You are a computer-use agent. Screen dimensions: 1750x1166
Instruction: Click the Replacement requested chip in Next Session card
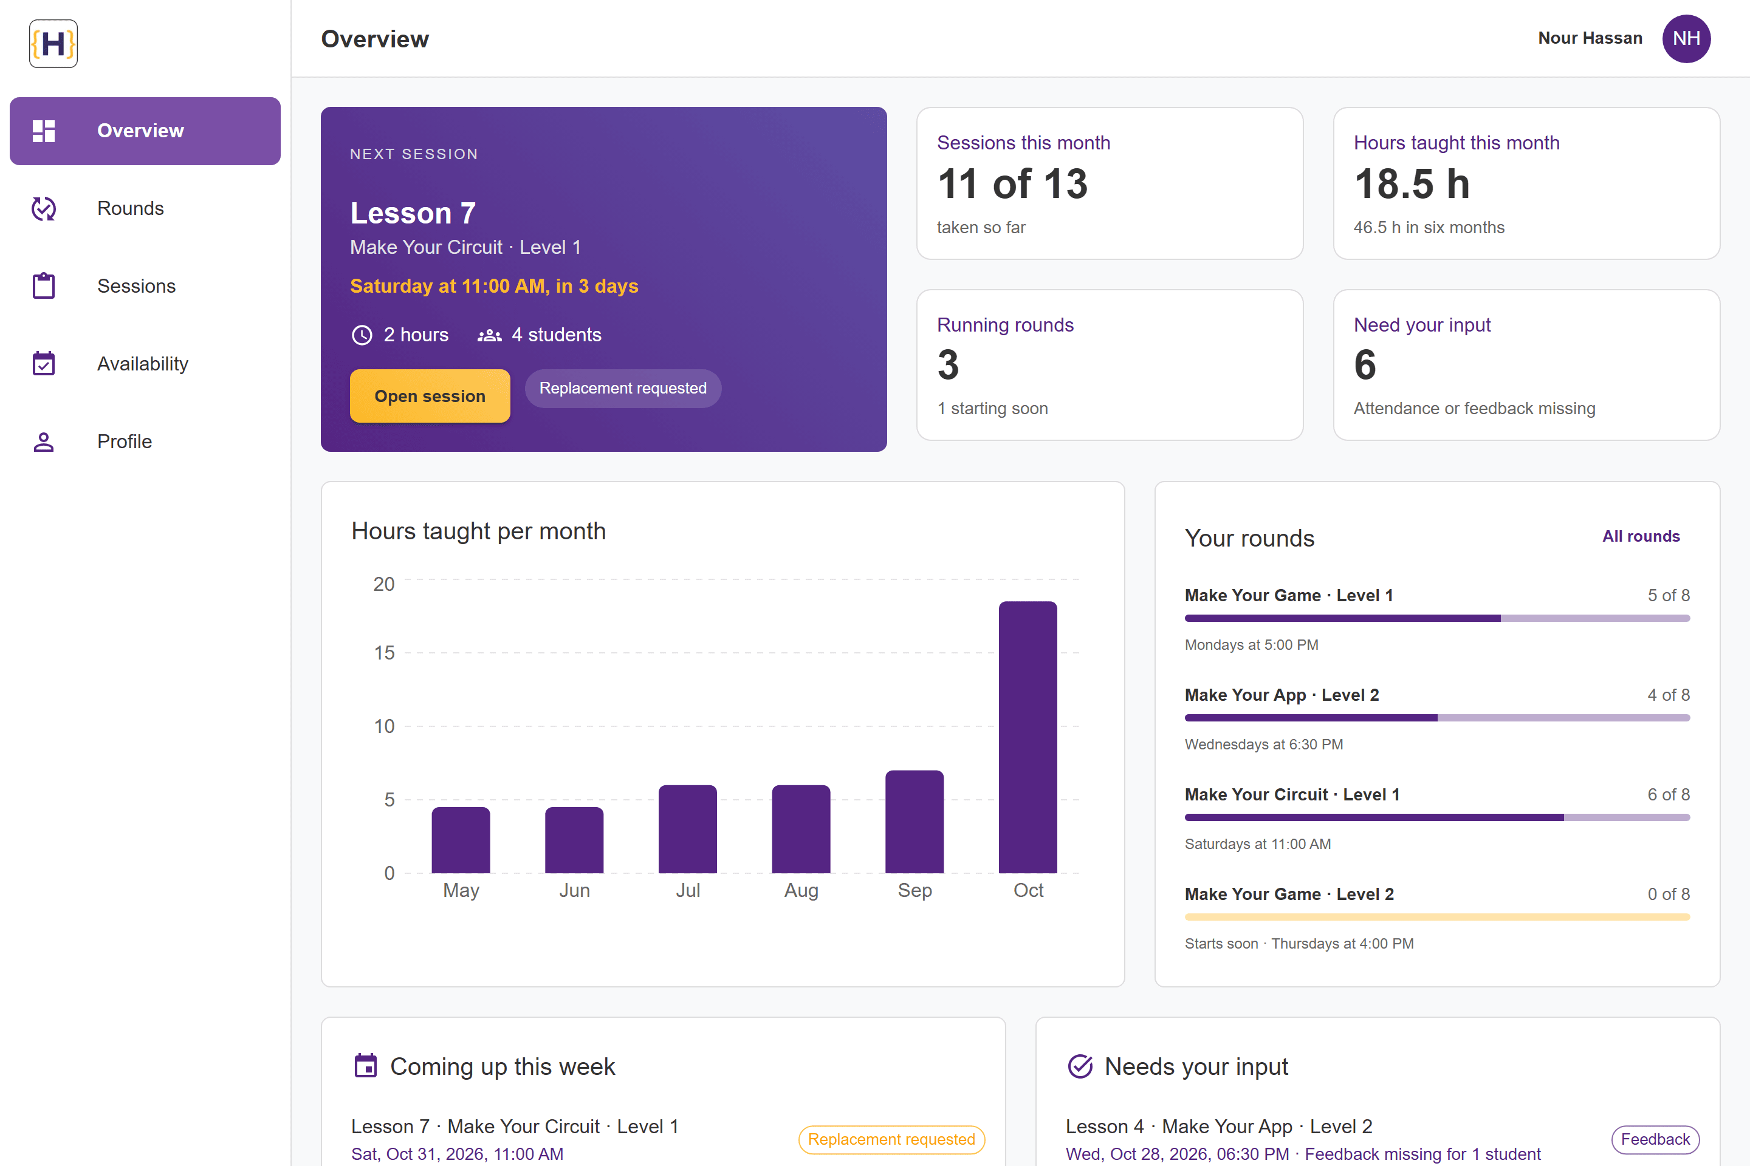tap(623, 388)
